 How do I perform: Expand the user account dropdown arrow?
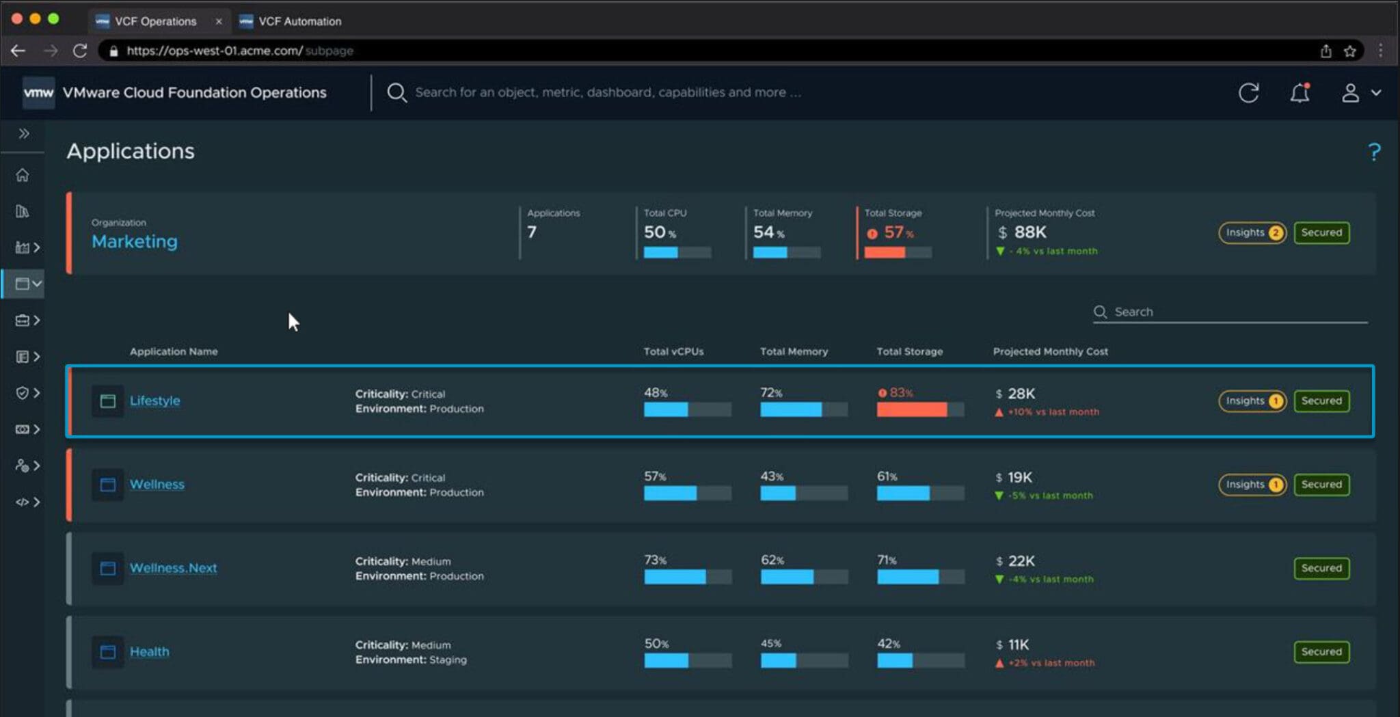[x=1376, y=93]
